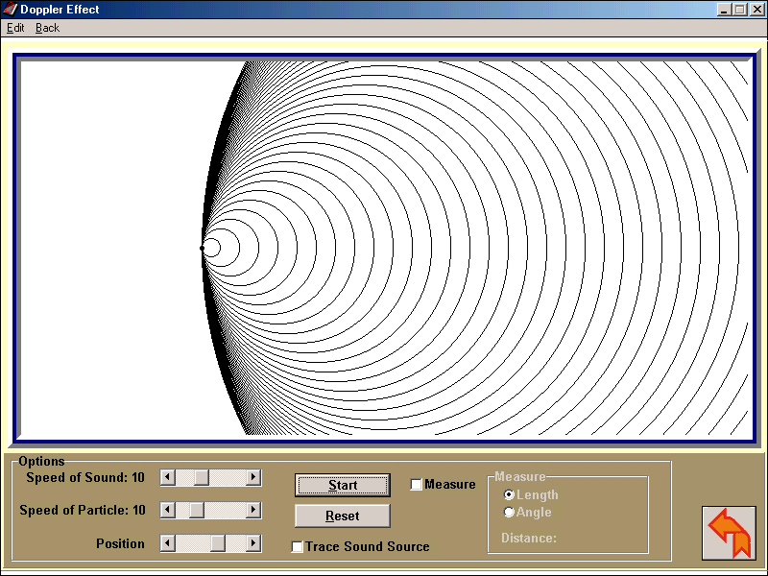
Task: Increase Speed of Particle with right arrow
Action: click(253, 510)
